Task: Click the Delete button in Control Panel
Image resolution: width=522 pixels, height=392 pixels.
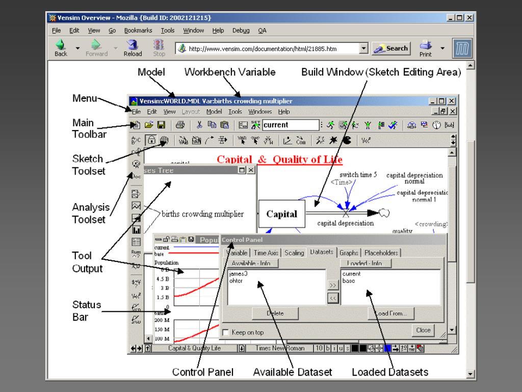Action: pyautogui.click(x=275, y=313)
